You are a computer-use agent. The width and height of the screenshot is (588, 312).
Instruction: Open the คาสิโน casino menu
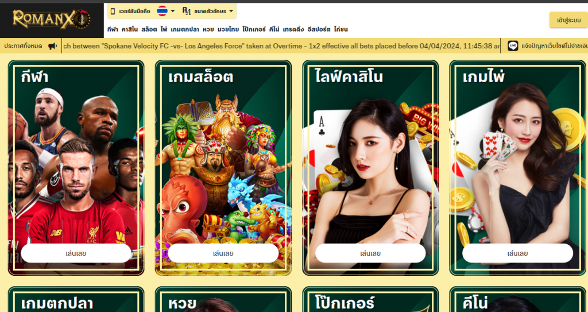click(x=130, y=29)
